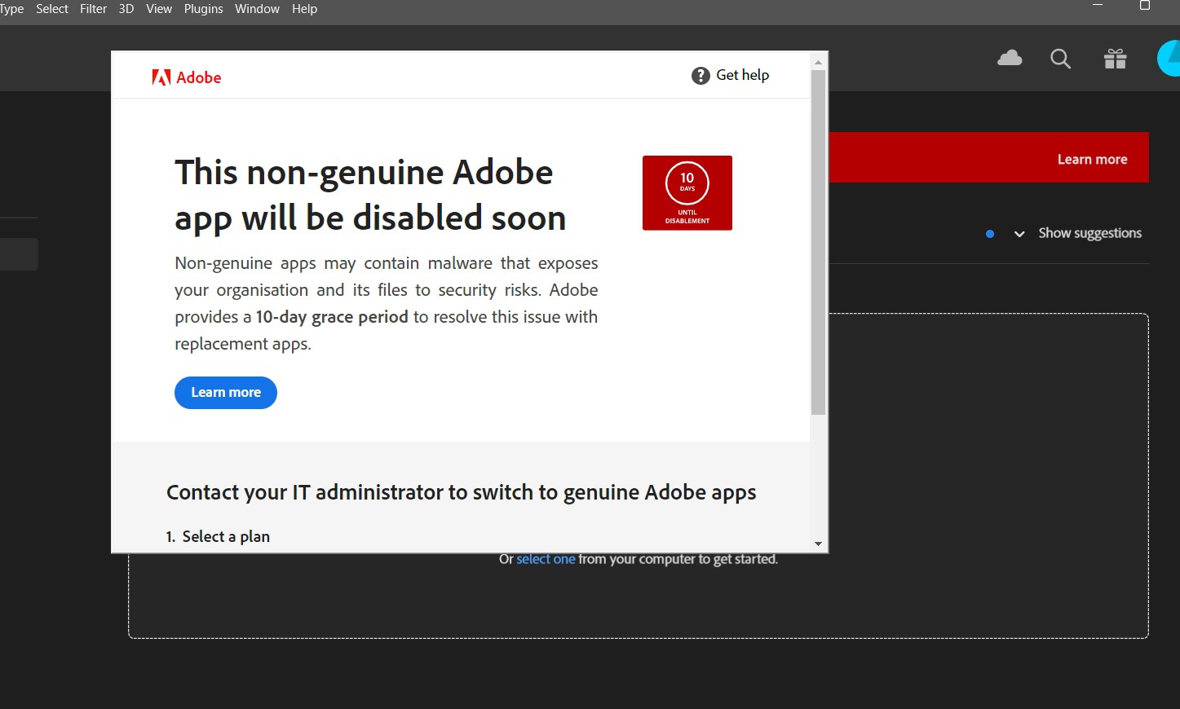Open the Filter menu
The image size is (1180, 709).
(93, 9)
